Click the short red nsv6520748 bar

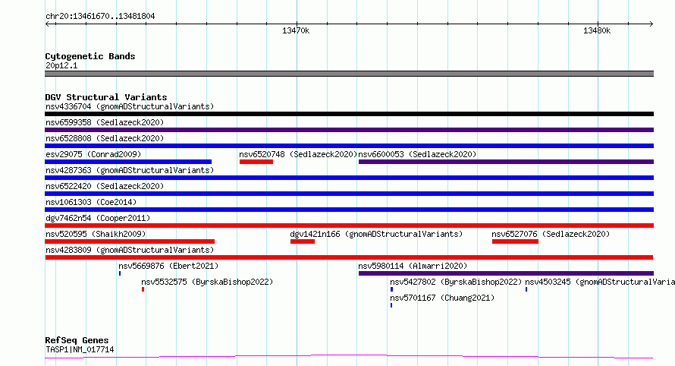(x=256, y=162)
